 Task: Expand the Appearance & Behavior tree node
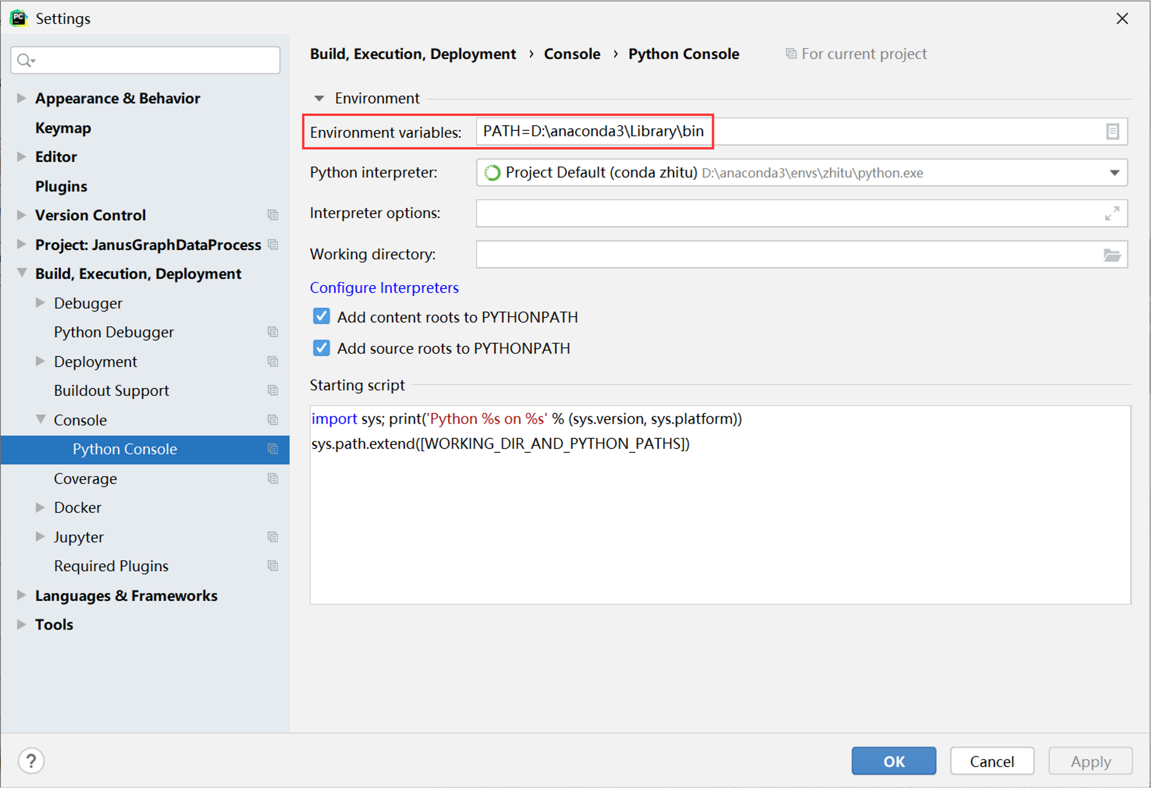point(21,98)
